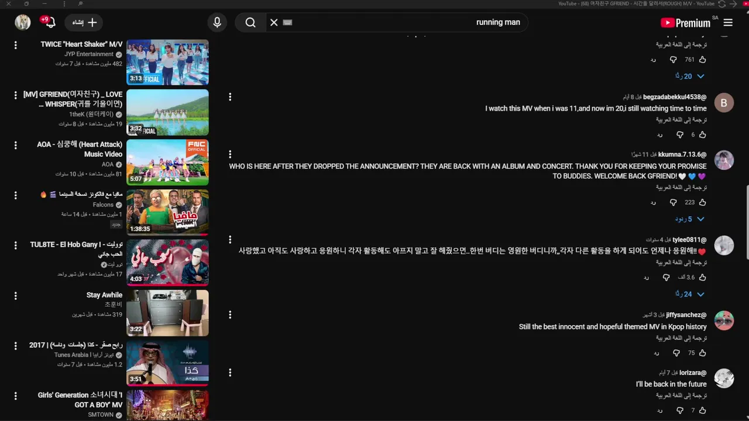Reply to lorizara comment
749x421 pixels.
pos(659,410)
